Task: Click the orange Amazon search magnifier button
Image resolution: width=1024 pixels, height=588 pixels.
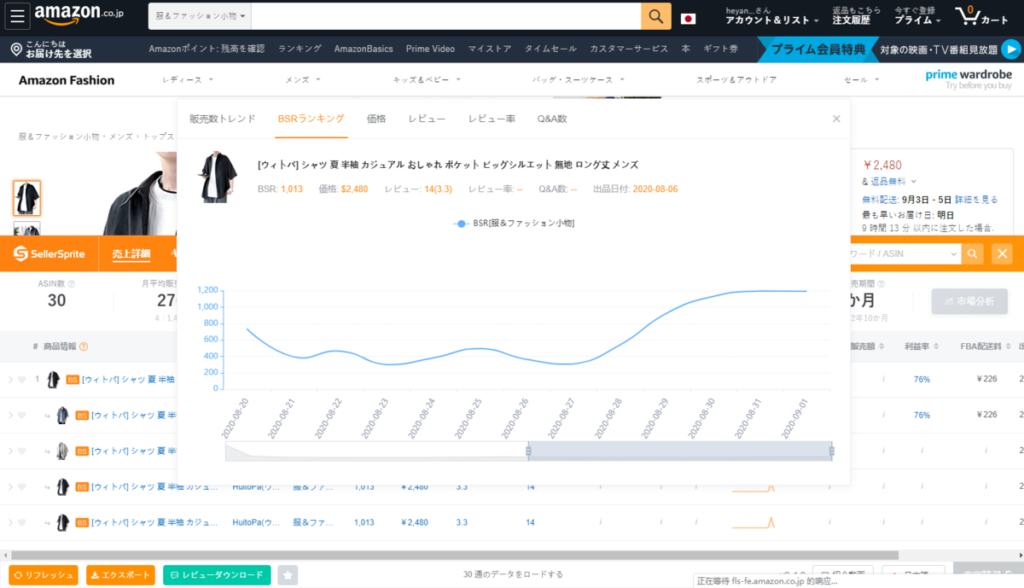Action: point(655,16)
